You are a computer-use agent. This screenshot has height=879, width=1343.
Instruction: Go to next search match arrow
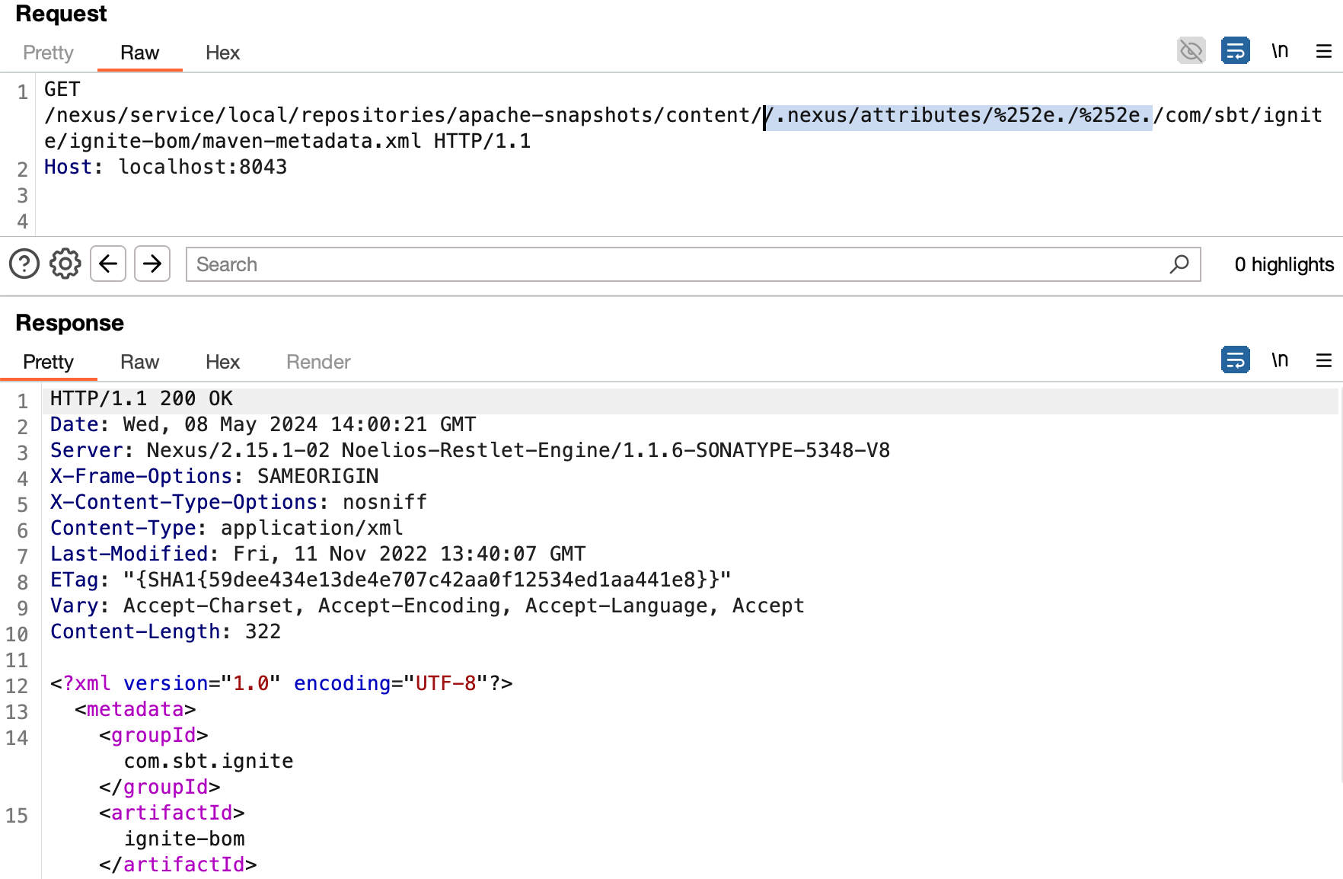pos(152,264)
